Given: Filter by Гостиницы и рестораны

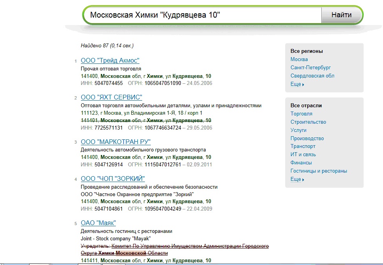Looking at the screenshot, I should (319, 171).
